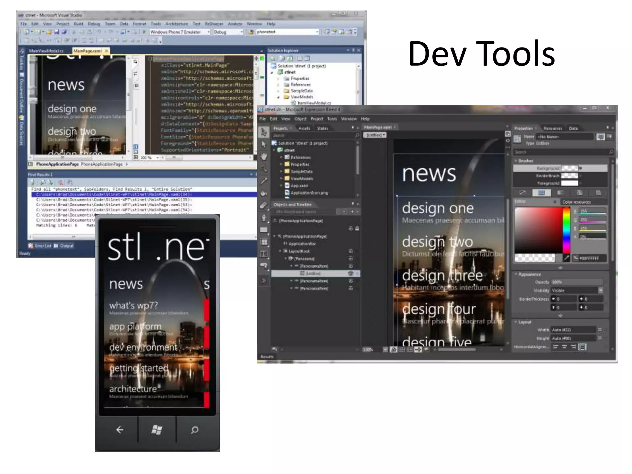Select the Pen tool in Blend
632x474 pixels.
pos(264,217)
